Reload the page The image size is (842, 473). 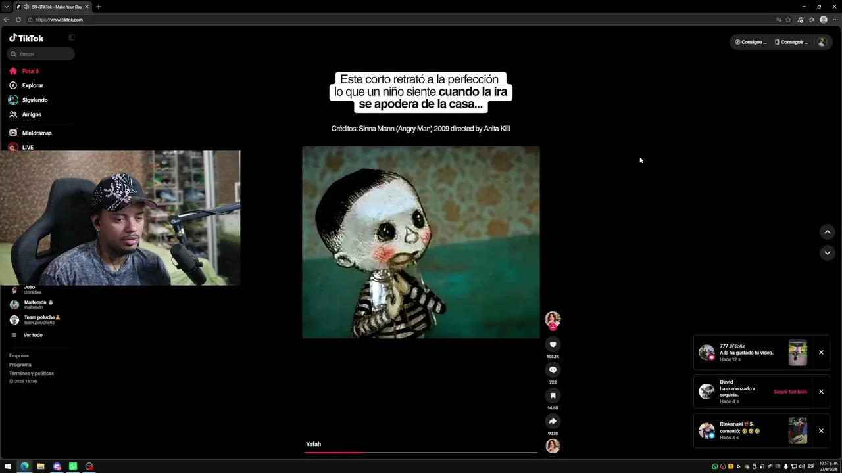(18, 20)
